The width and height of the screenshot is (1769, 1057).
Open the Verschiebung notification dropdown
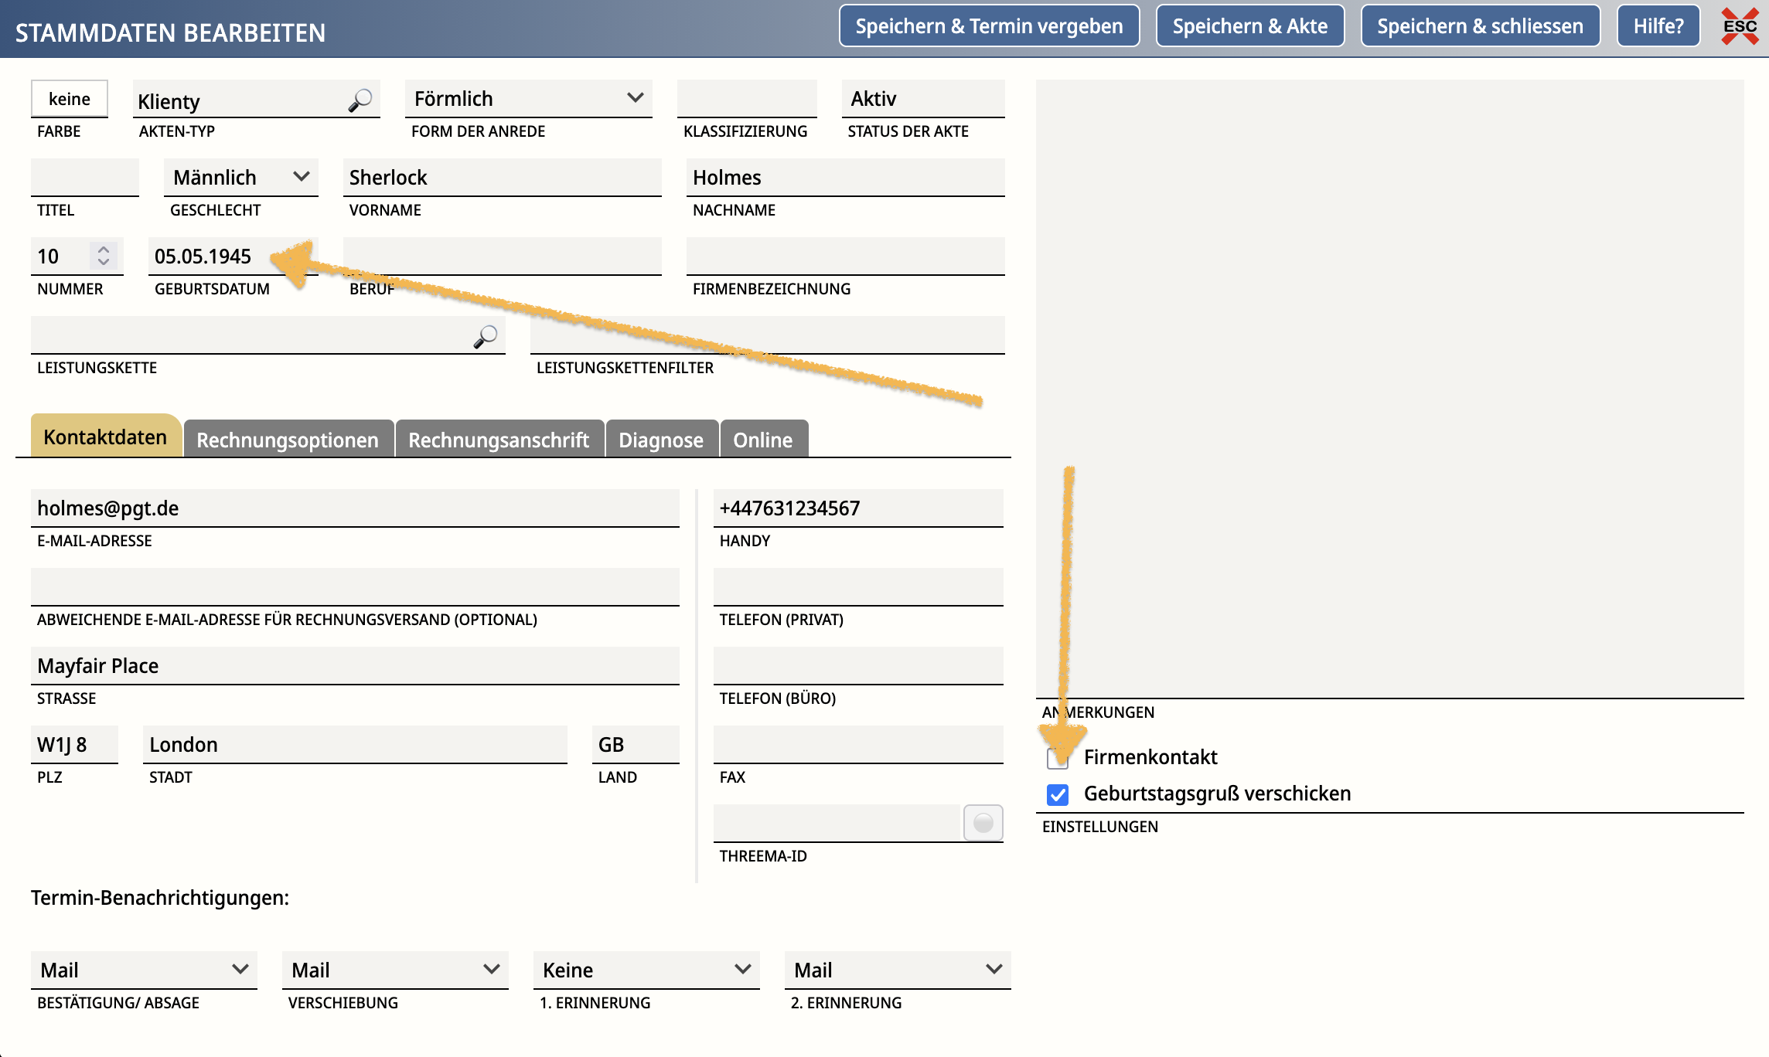click(x=395, y=970)
